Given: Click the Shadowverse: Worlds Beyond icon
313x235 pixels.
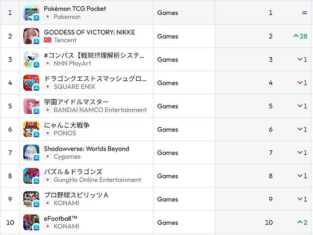Looking at the screenshot, I should (31, 152).
